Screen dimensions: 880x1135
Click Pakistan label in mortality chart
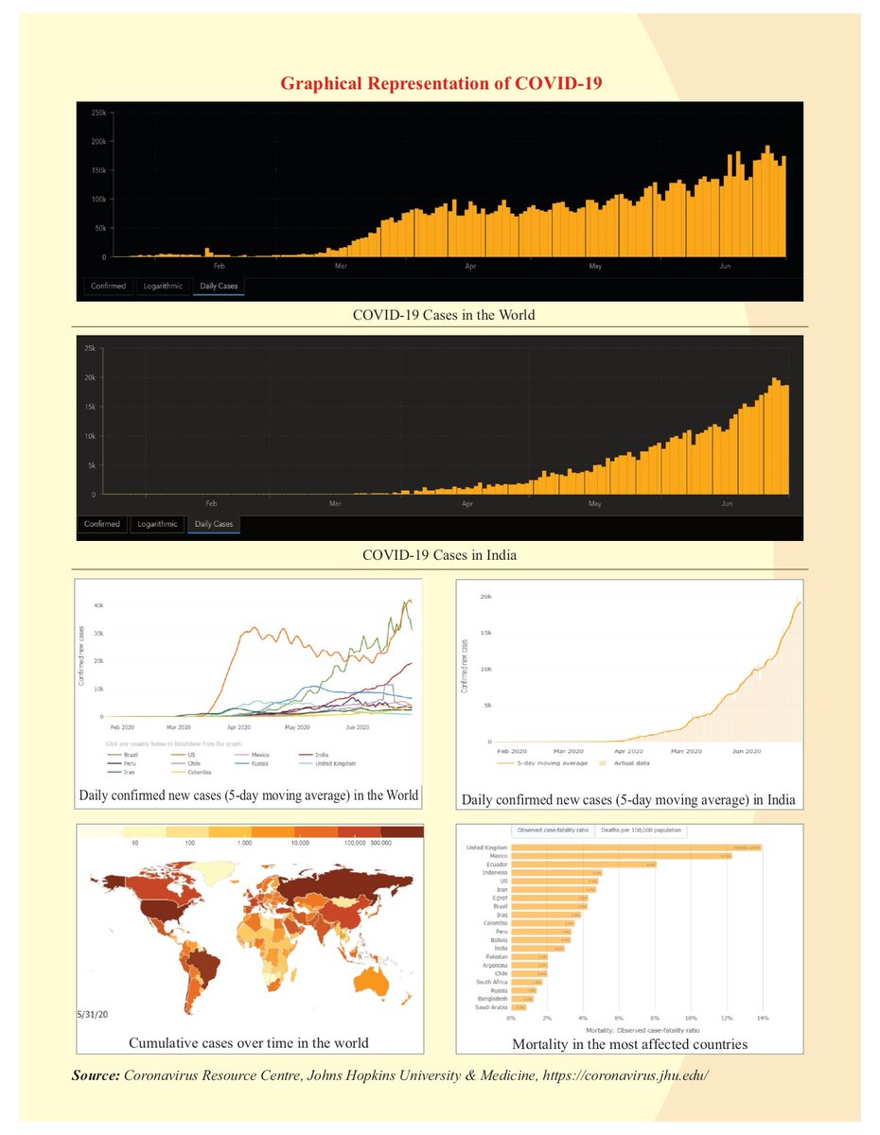coord(497,956)
